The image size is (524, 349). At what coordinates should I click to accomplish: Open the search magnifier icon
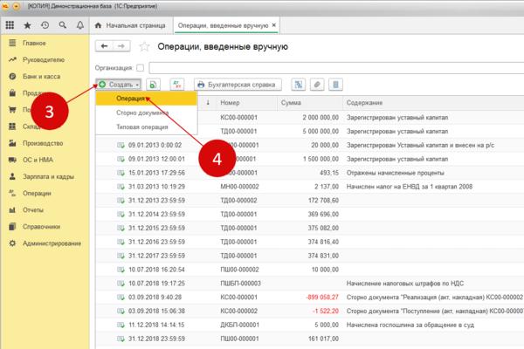63,25
